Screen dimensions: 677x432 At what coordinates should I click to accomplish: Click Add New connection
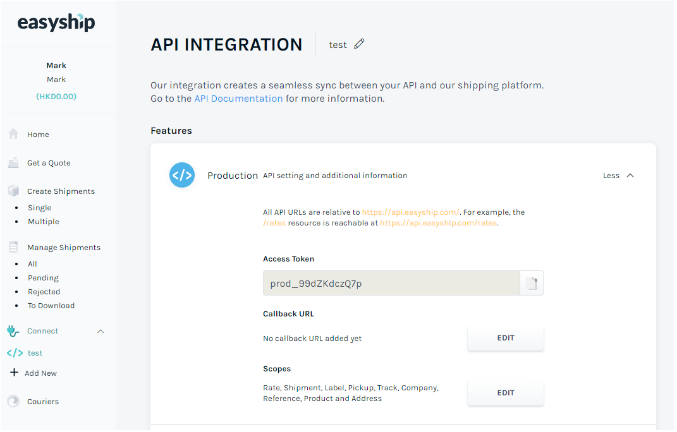point(40,373)
